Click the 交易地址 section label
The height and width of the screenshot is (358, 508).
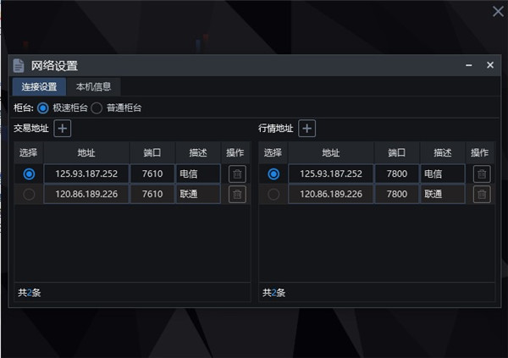pyautogui.click(x=31, y=129)
